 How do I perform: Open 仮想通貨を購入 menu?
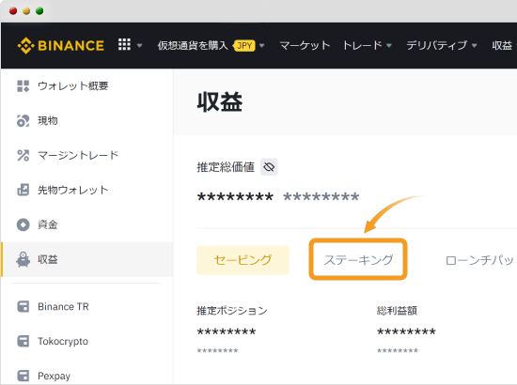click(x=193, y=45)
